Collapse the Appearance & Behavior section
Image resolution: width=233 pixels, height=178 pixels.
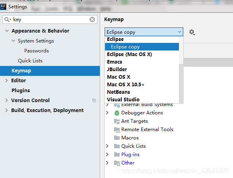(7, 31)
